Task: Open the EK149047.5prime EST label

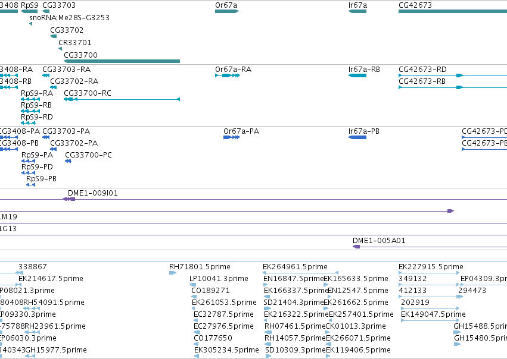Action: [x=433, y=314]
